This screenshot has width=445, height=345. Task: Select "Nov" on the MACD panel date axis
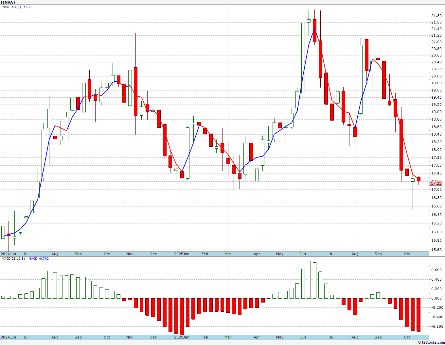(130, 337)
